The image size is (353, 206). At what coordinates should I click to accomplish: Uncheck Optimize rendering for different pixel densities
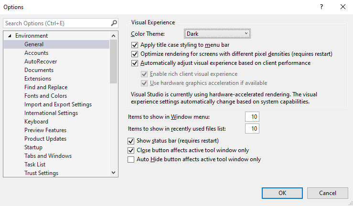135,54
